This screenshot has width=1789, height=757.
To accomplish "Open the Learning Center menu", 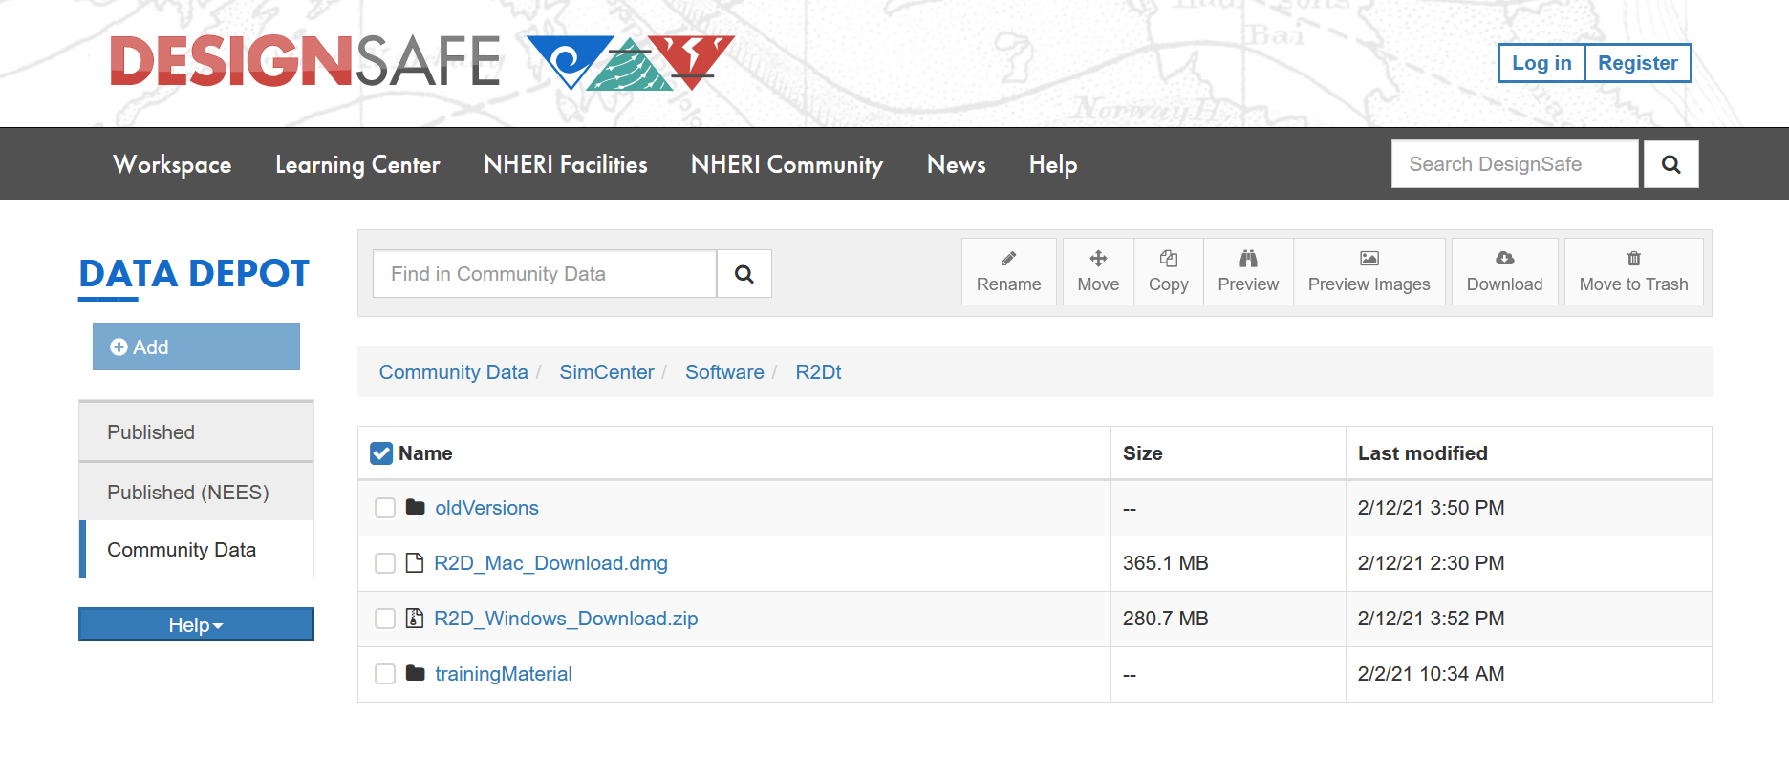I will [x=357, y=164].
